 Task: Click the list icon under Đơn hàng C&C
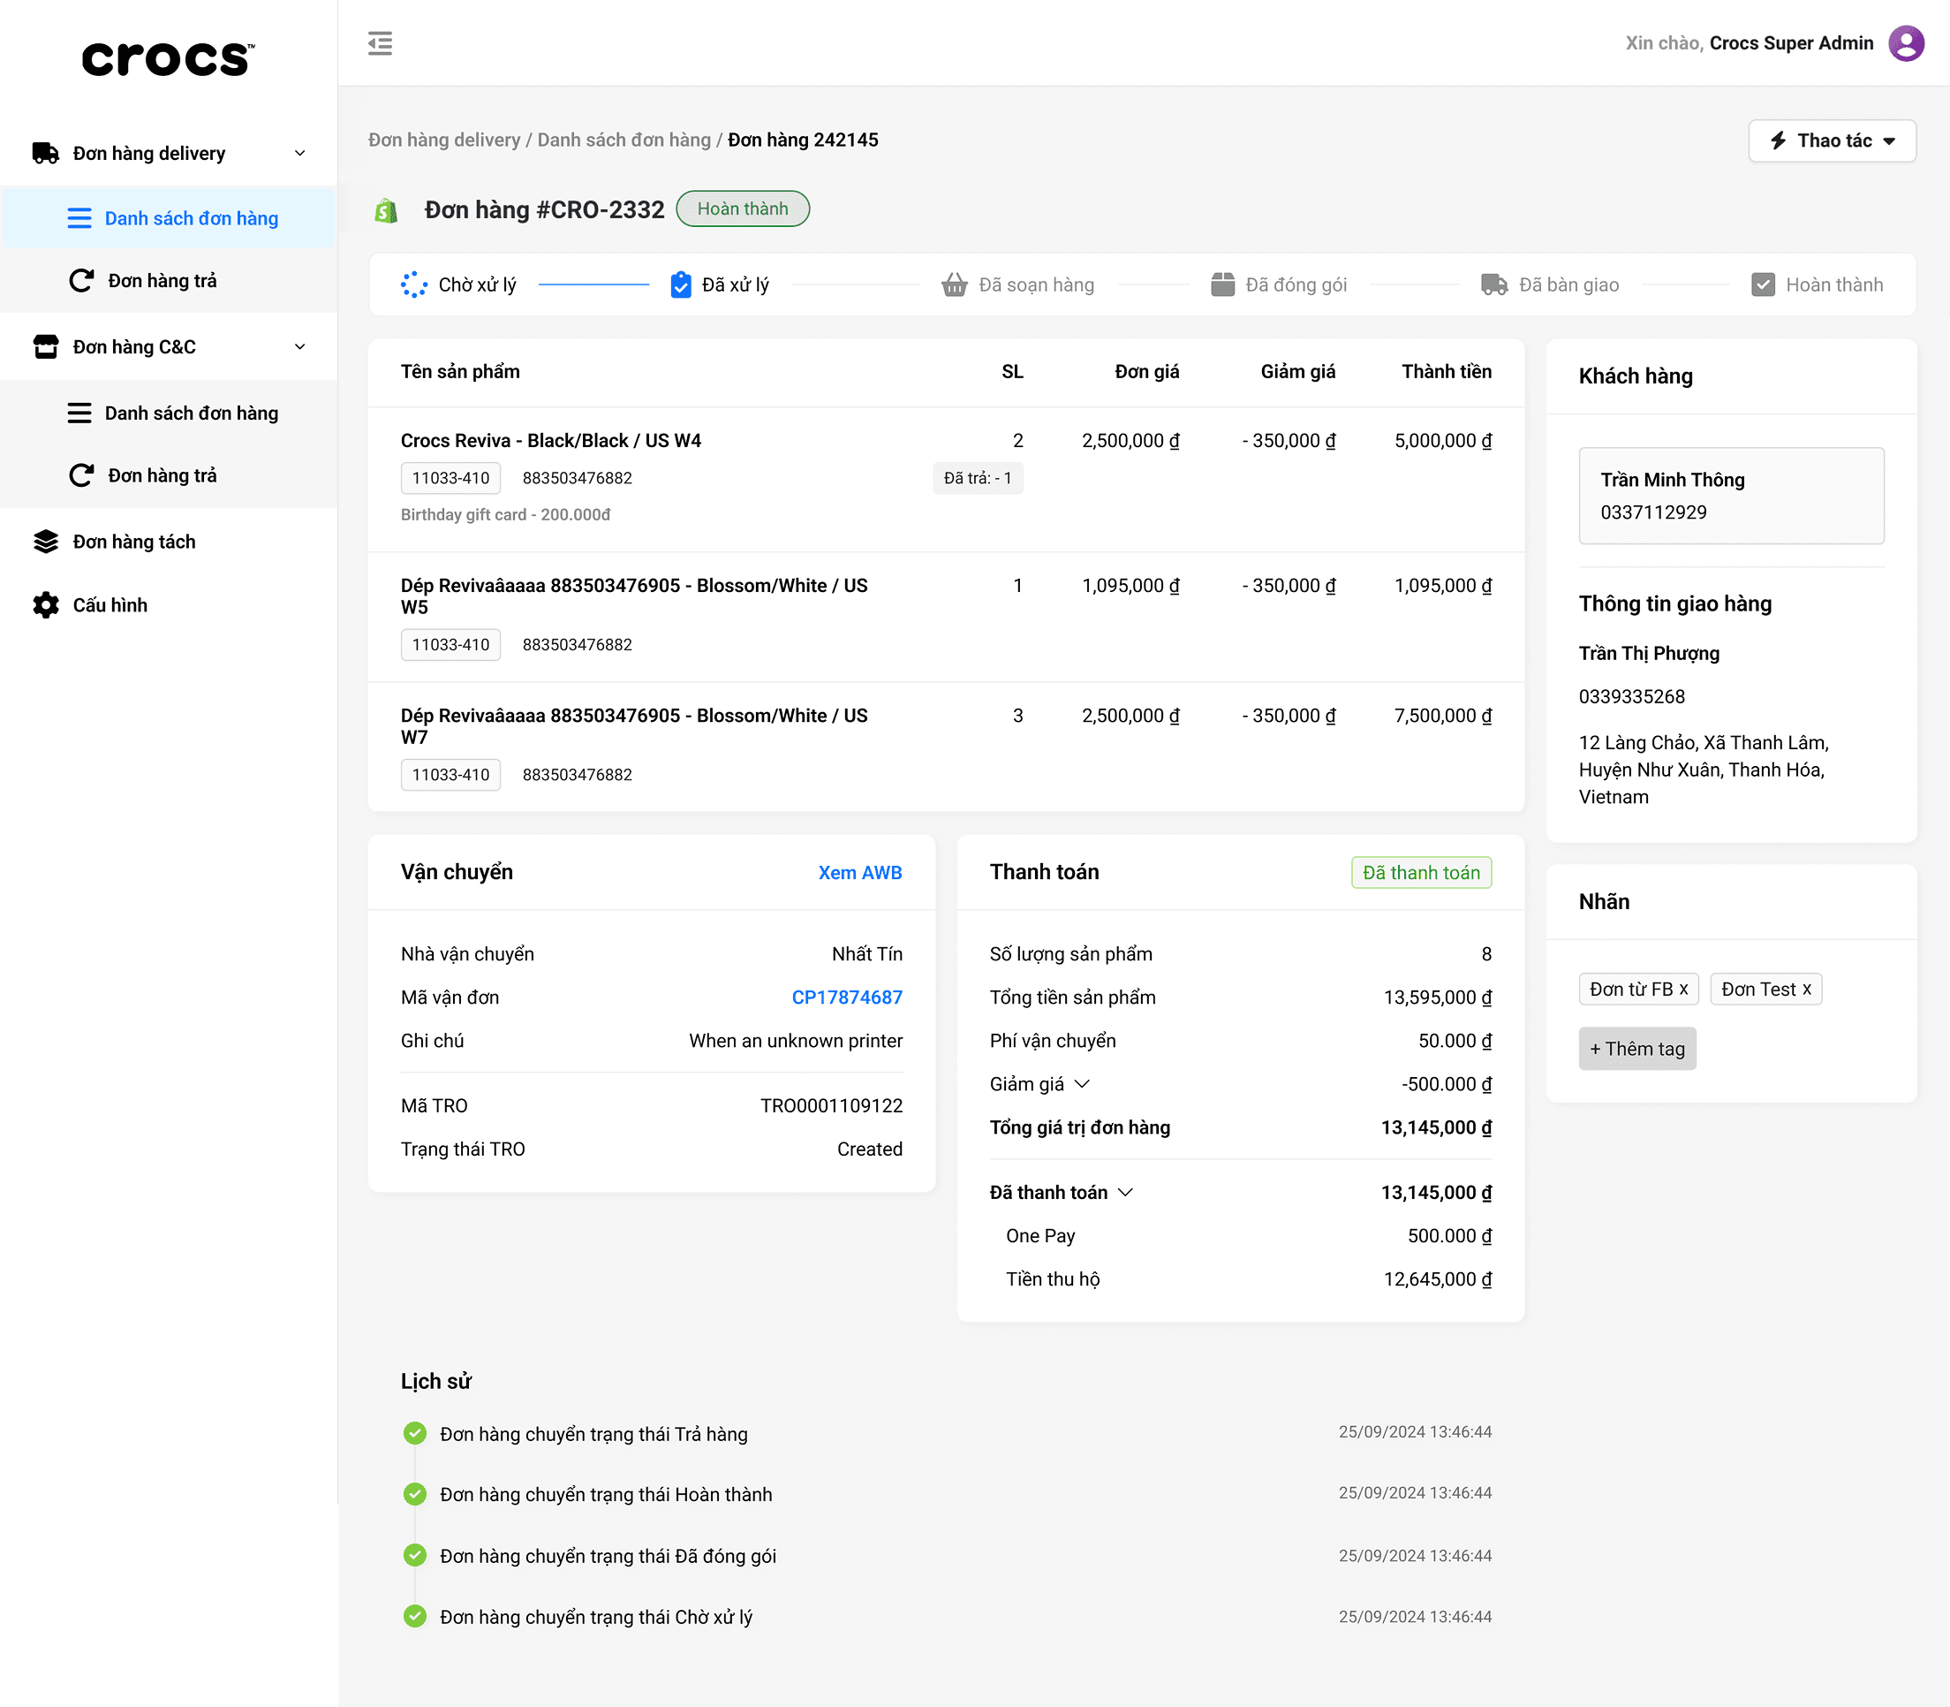point(80,413)
